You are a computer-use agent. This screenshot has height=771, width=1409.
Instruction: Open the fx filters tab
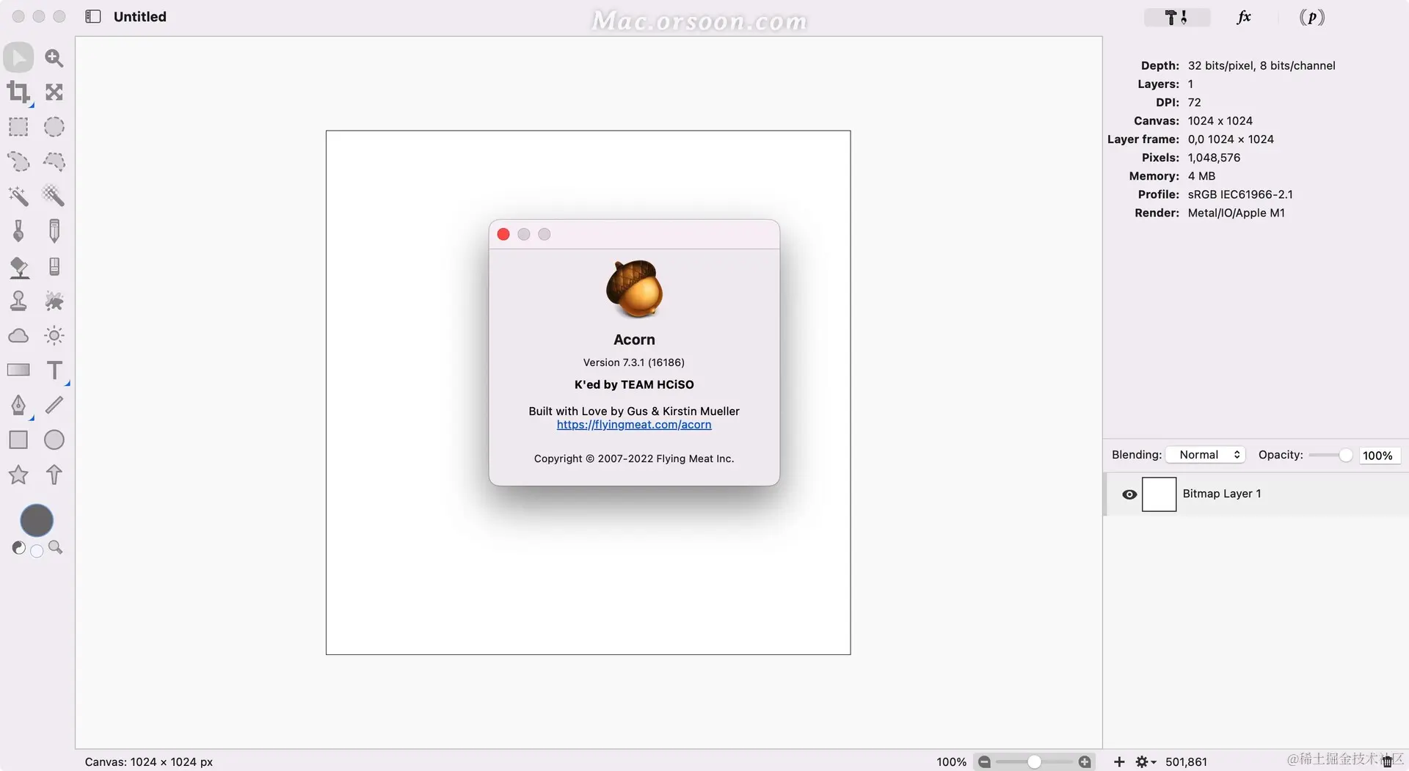(1244, 17)
